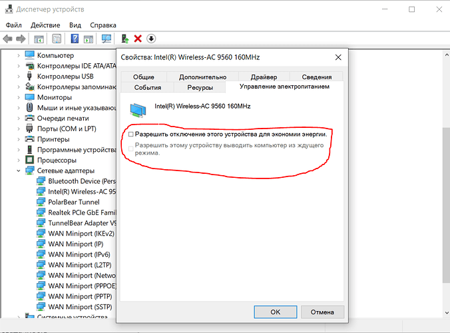450x333 pixels.
Task: Click the Отмена button
Action: (x=322, y=312)
